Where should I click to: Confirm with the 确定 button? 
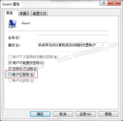click(x=40, y=114)
